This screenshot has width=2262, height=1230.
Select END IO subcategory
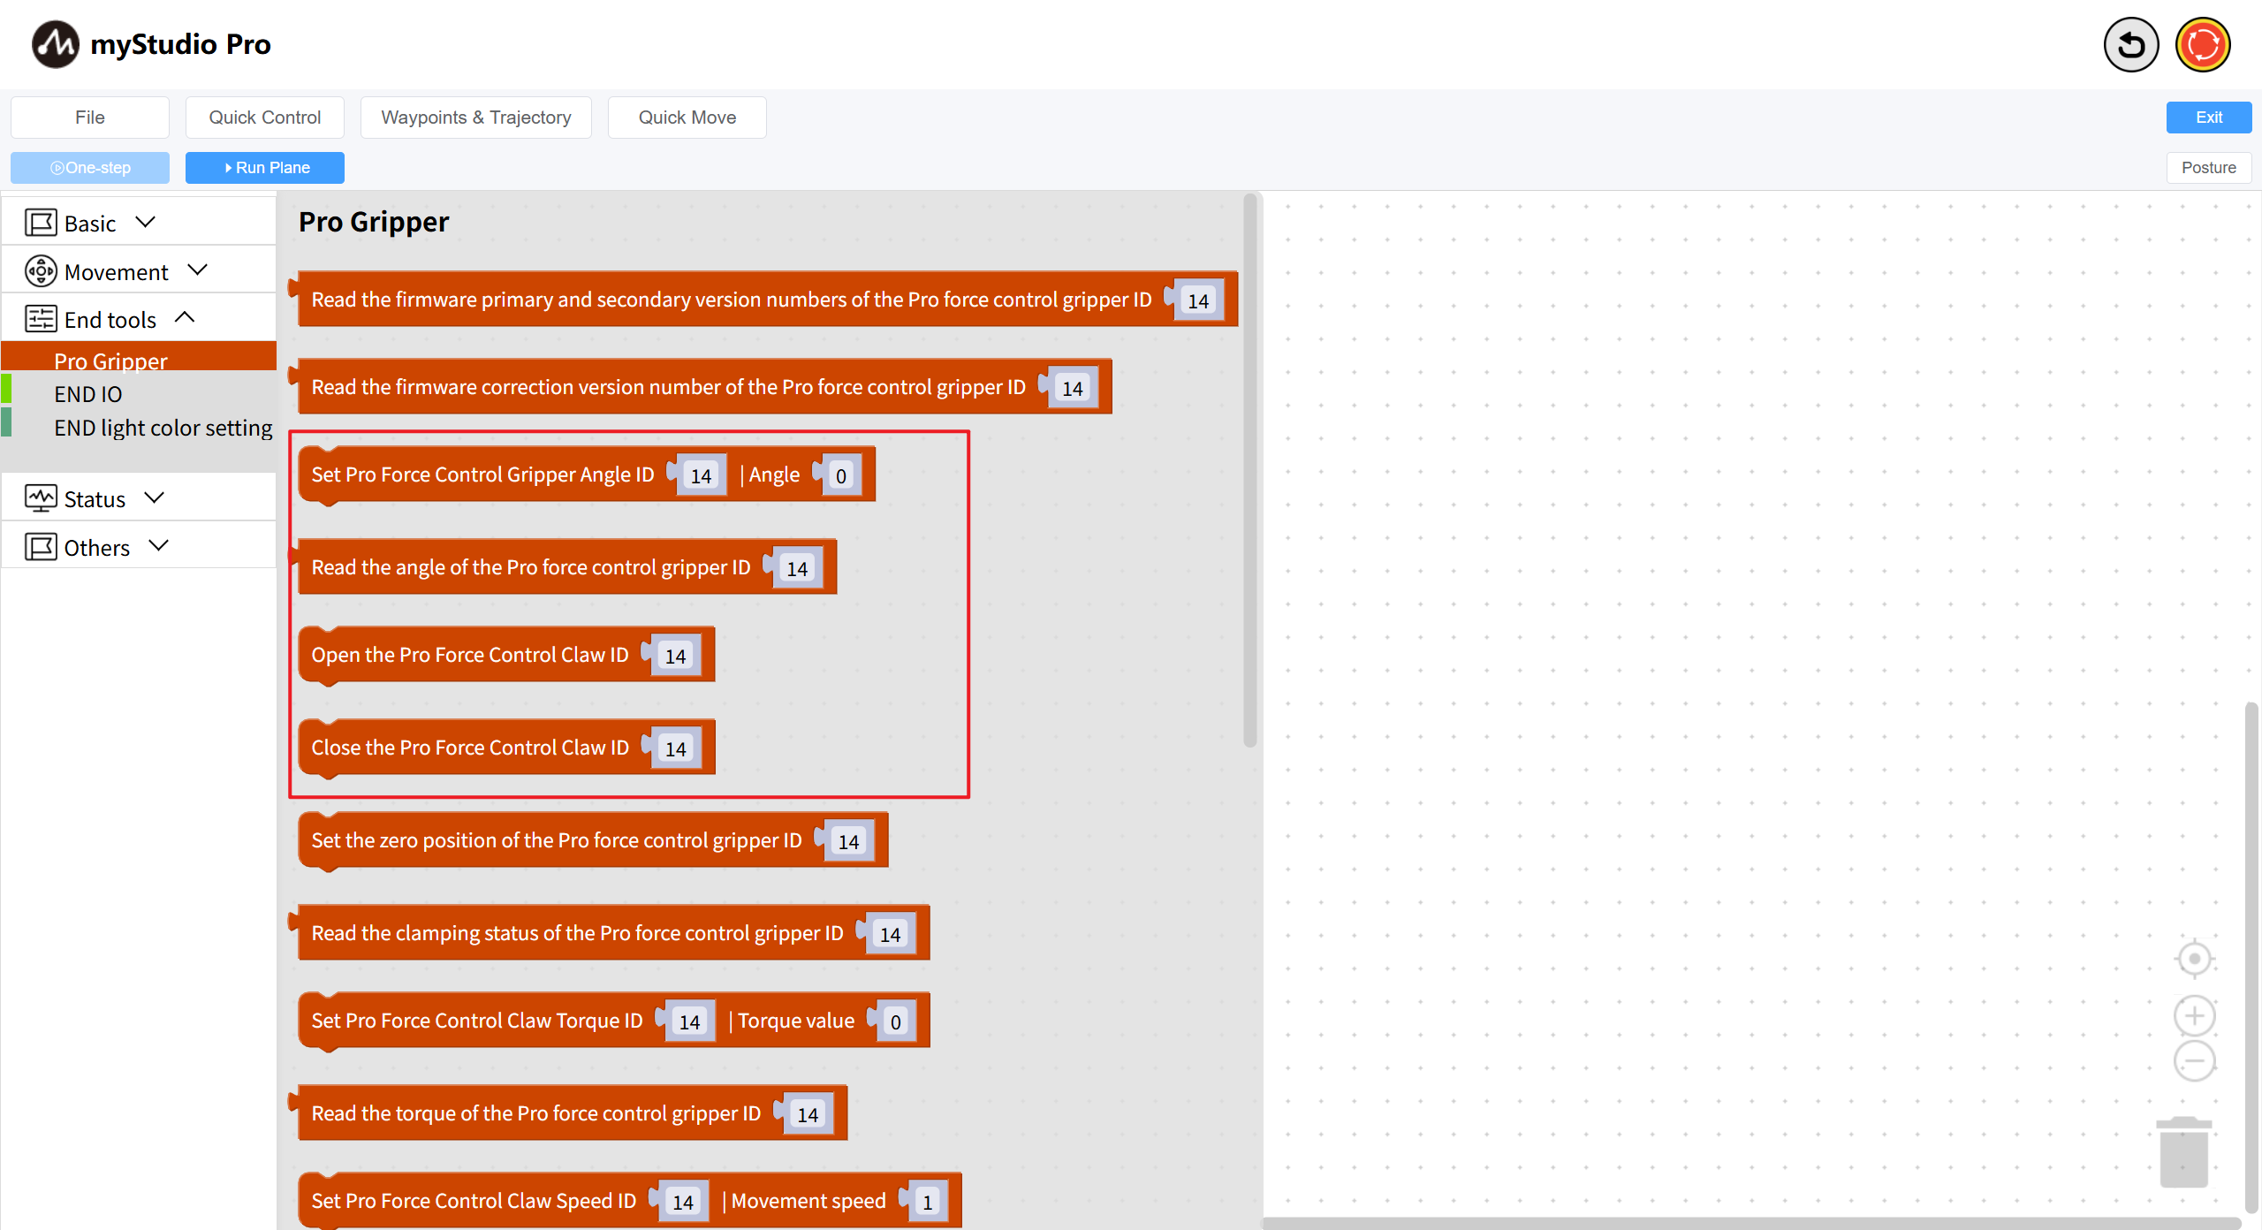click(87, 394)
